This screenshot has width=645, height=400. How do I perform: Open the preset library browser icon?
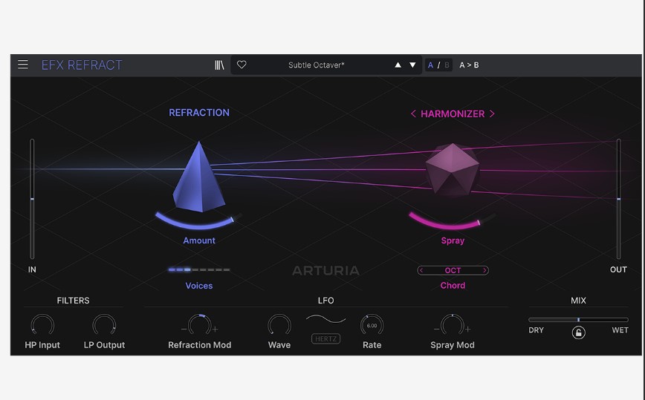click(219, 65)
